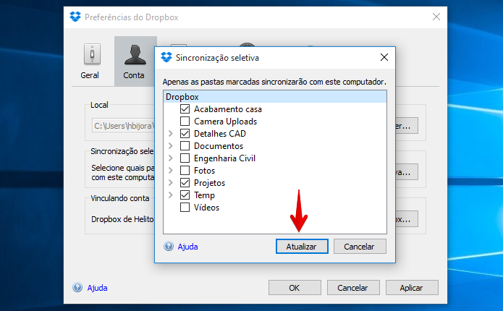
Task: Click the help icon next to Ajuda in dialog
Action: coord(169,246)
